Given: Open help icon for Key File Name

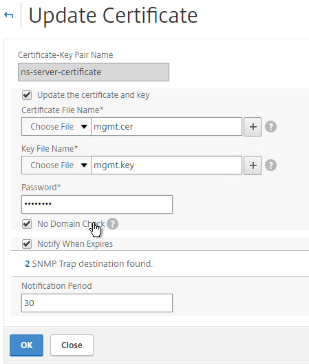Looking at the screenshot, I should tap(270, 165).
